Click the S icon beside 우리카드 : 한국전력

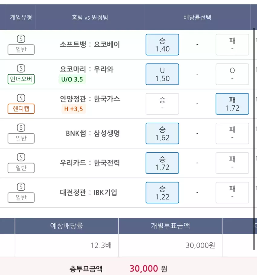(x=21, y=157)
